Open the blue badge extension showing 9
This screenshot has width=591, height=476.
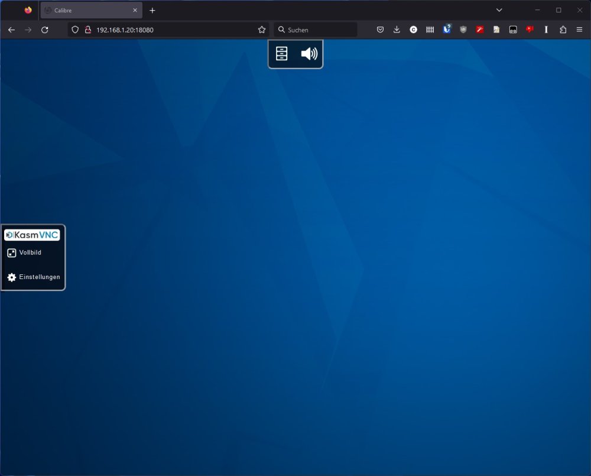coord(447,28)
